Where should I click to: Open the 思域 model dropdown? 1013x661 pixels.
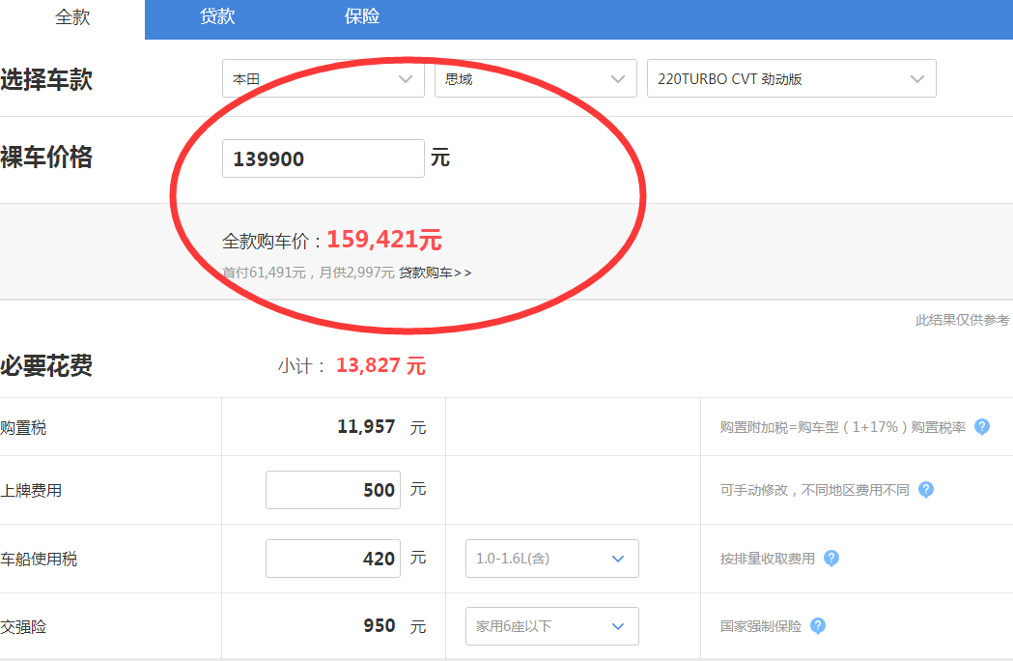click(536, 78)
